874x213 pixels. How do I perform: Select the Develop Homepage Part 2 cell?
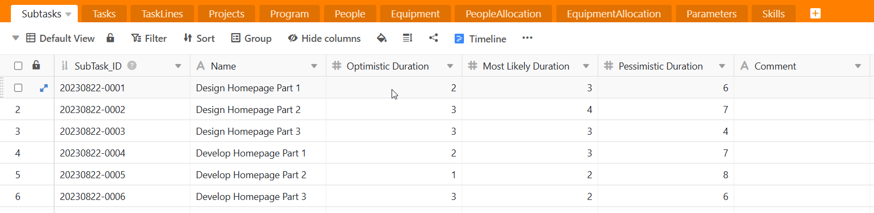click(258, 174)
